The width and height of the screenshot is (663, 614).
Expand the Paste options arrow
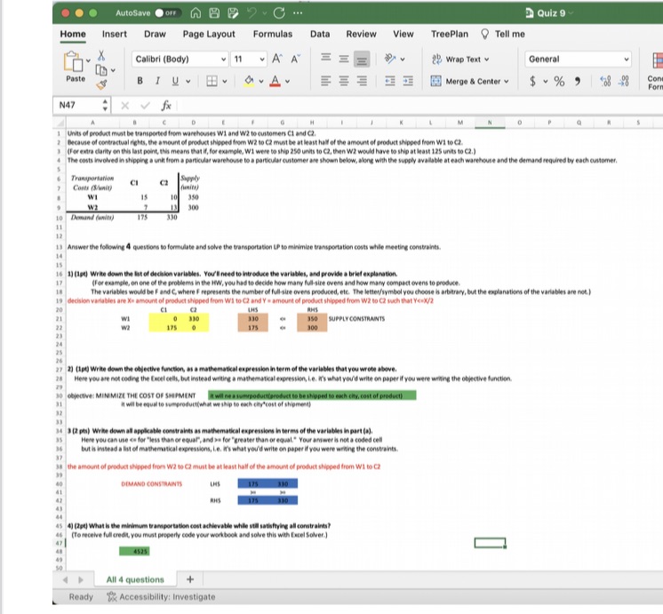tap(88, 61)
